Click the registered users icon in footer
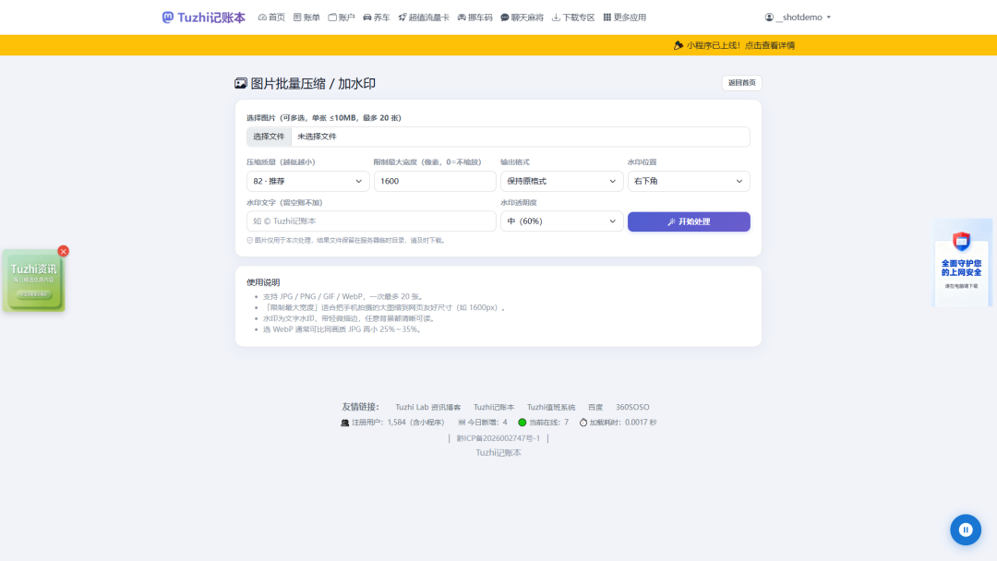 pos(344,423)
